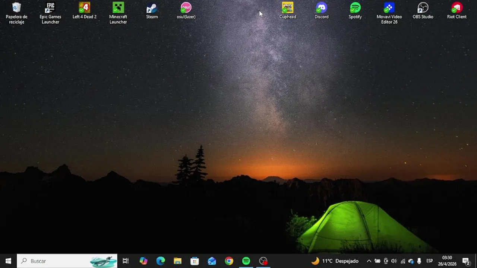The height and width of the screenshot is (268, 477).
Task: Switch the ESP input language indicator
Action: (430, 261)
